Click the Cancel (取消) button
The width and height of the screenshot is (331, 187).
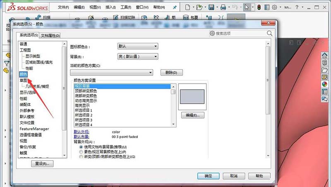point(234,176)
